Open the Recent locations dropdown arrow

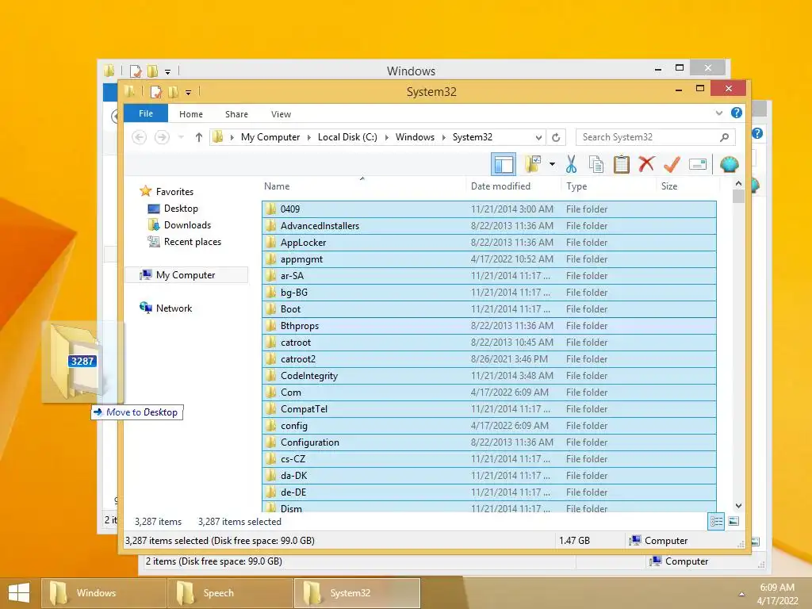click(181, 137)
